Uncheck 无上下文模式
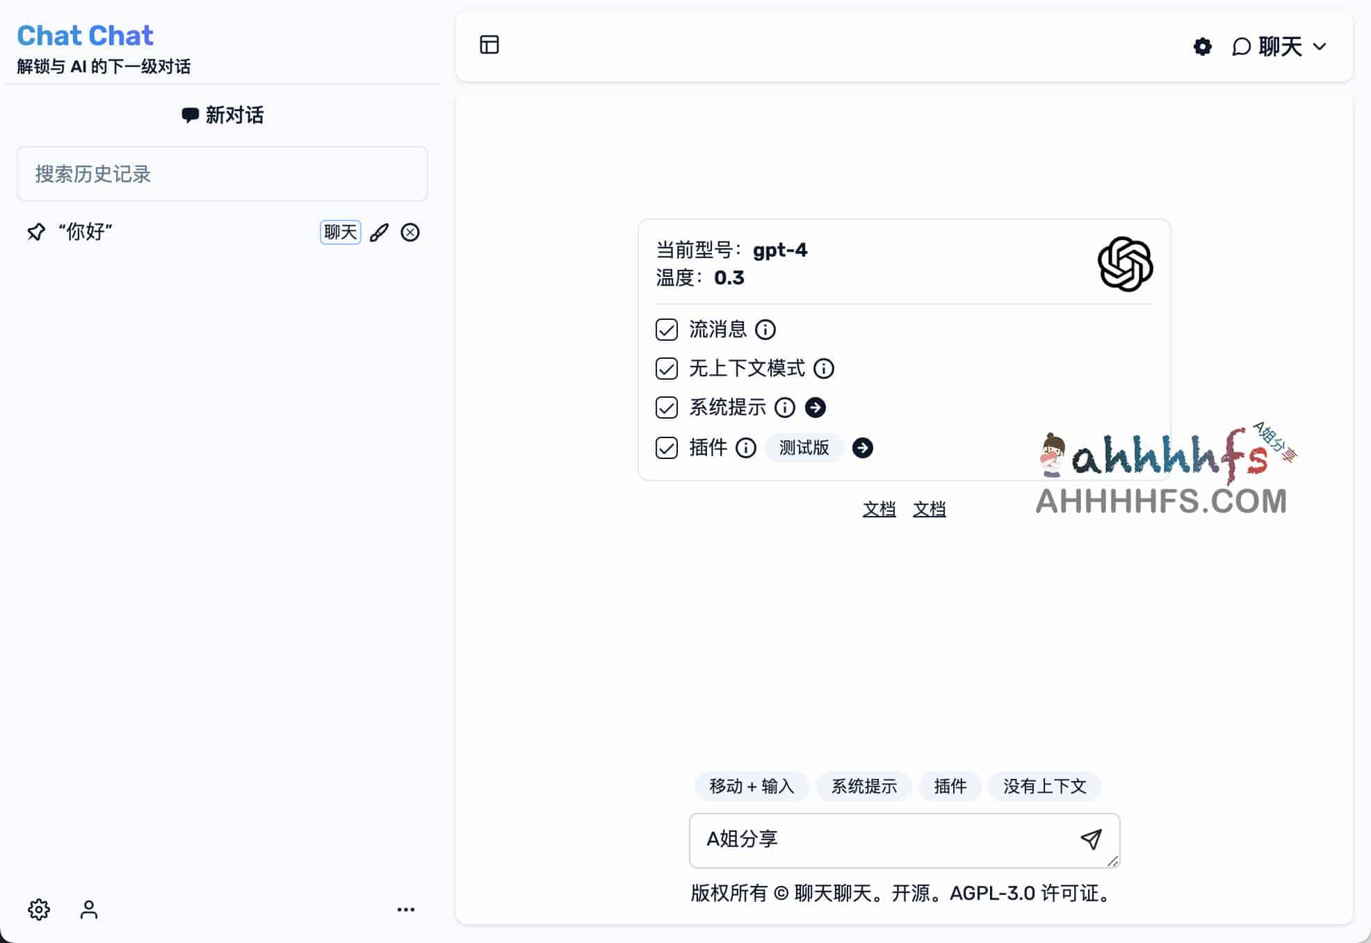The height and width of the screenshot is (943, 1371). pos(666,369)
